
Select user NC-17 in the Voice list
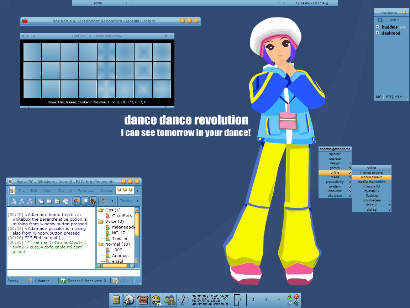click(119, 232)
